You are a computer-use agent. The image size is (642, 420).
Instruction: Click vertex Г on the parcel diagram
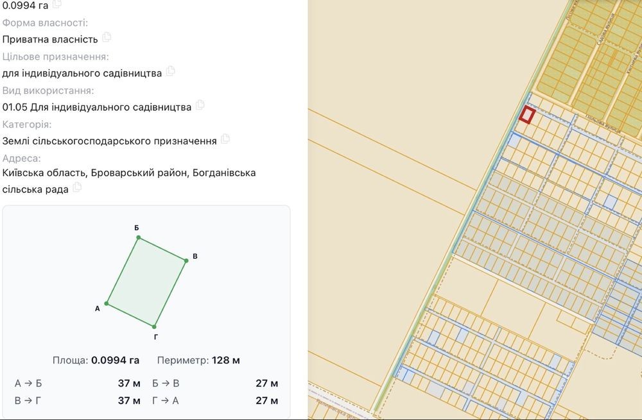click(x=154, y=327)
